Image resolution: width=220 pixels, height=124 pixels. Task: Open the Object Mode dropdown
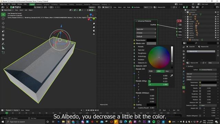click(x=8, y=10)
